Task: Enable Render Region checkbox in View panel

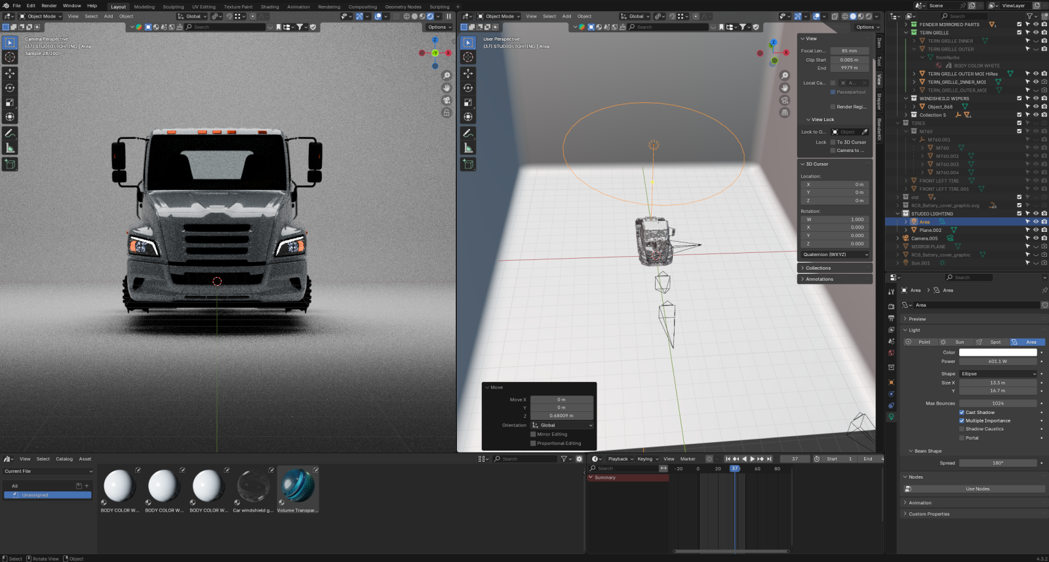Action: [833, 107]
